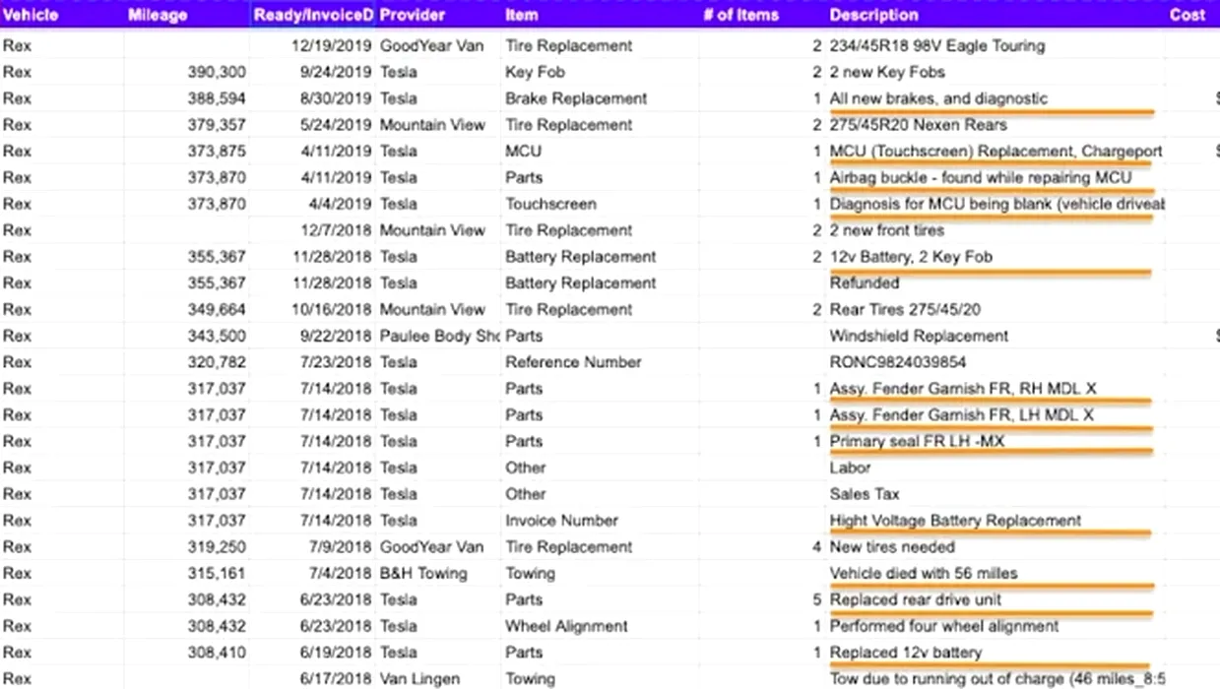Screen dimensions: 1220x689
Task: Click the 'Primary seal FR LH -MX' cell
Action: (x=917, y=441)
